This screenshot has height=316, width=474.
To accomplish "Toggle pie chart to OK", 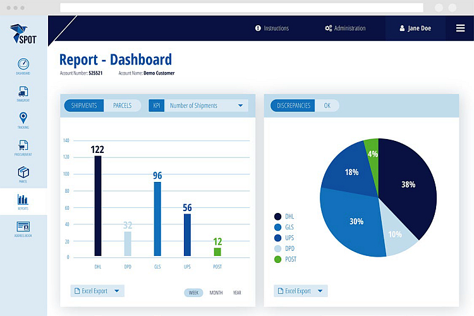I will [x=327, y=106].
